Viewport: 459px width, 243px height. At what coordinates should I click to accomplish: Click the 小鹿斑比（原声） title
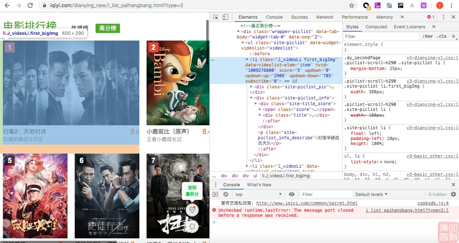(x=168, y=131)
